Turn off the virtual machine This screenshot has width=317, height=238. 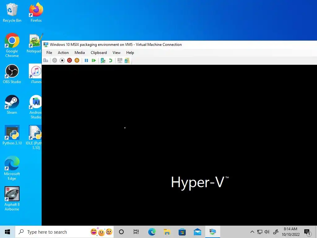point(62,60)
